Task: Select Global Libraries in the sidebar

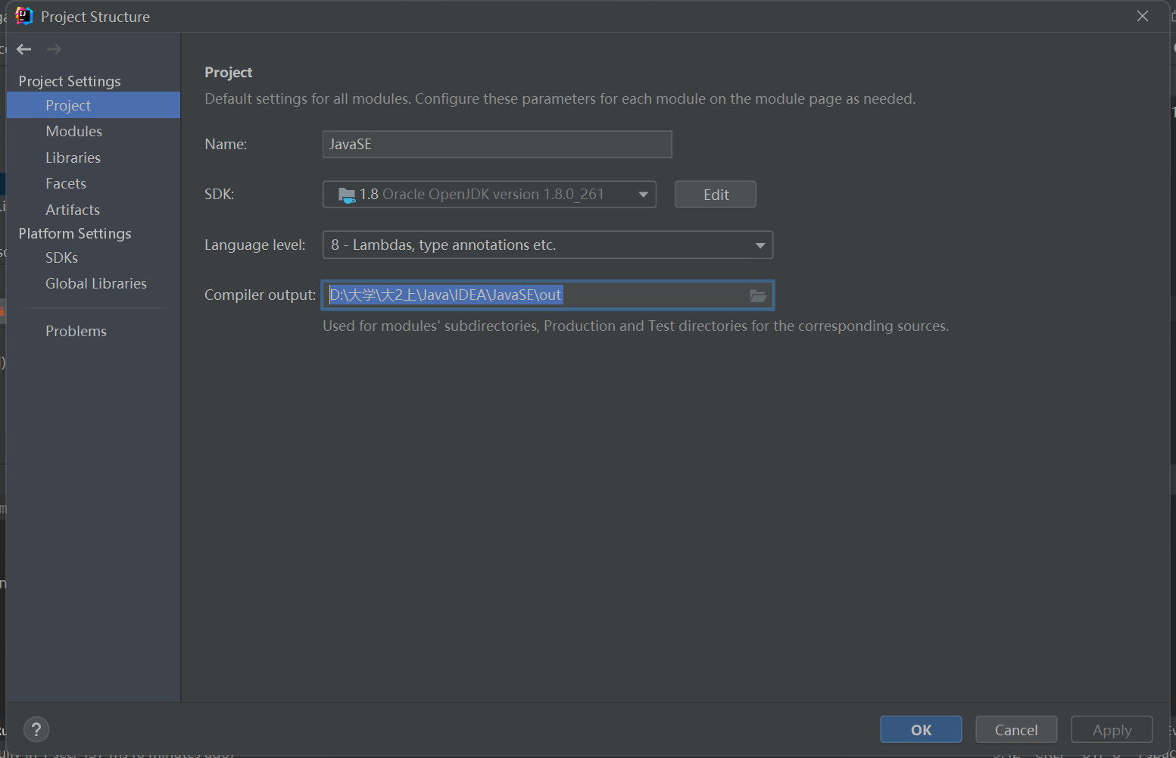Action: point(96,283)
